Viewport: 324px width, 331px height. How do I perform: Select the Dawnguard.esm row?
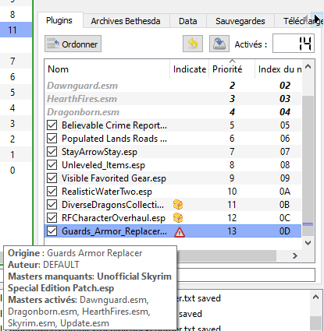173,86
